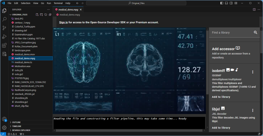
Task: Open the Help menu
Action: click(x=68, y=3)
